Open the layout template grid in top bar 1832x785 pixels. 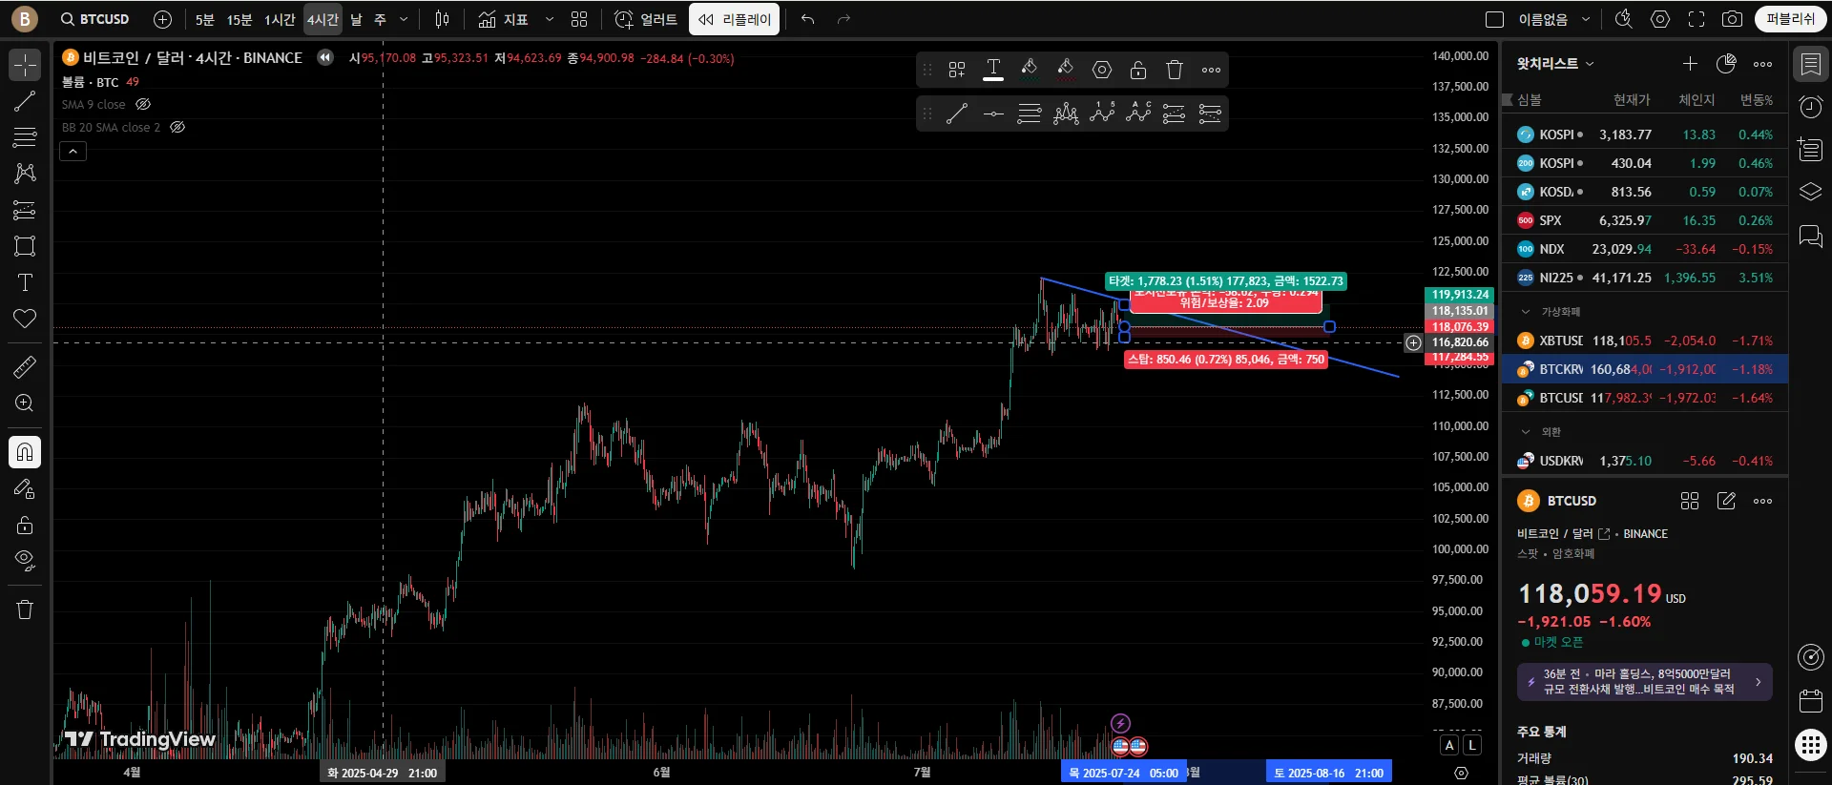pos(579,19)
